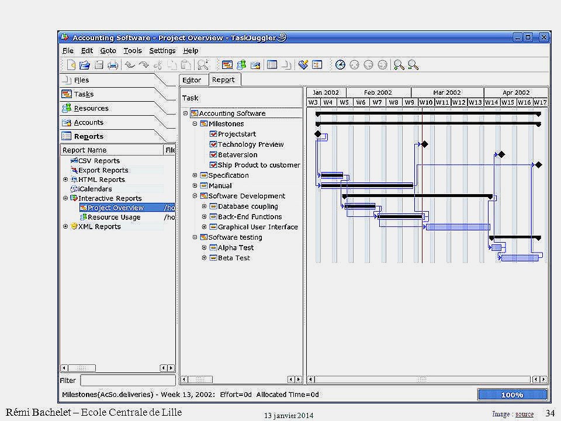561x421 pixels.
Task: Collapse the Software testing group
Action: pyautogui.click(x=195, y=237)
